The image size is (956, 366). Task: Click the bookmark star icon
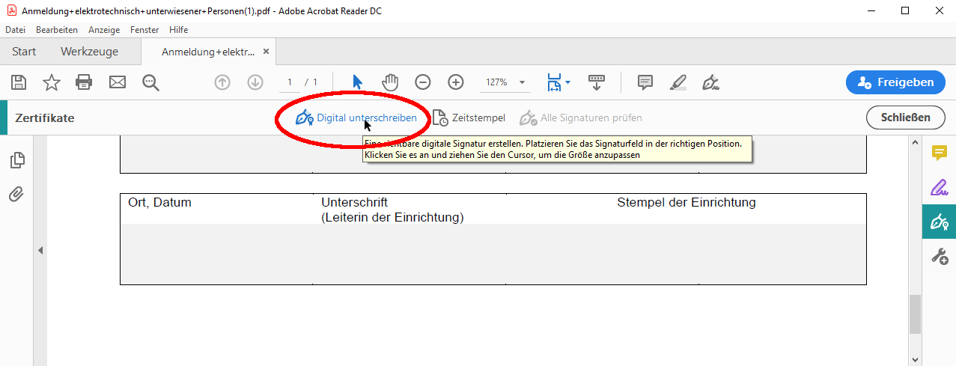coord(52,82)
